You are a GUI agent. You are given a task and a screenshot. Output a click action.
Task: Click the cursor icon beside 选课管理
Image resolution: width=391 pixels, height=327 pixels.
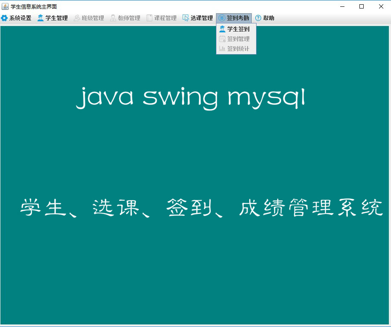(186, 18)
